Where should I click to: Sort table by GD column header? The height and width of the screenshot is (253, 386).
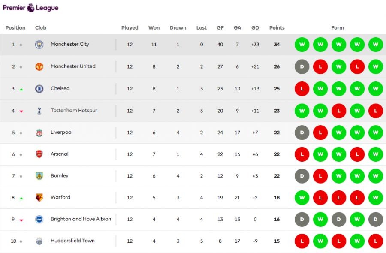click(255, 28)
